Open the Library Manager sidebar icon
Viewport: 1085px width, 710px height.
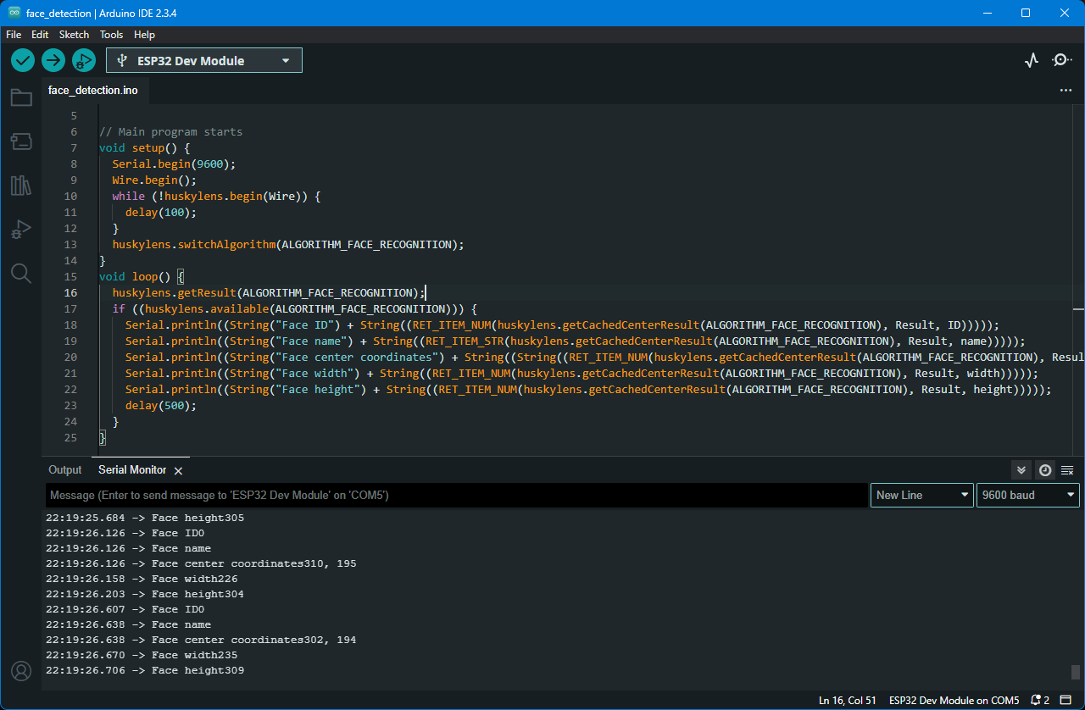click(x=21, y=186)
